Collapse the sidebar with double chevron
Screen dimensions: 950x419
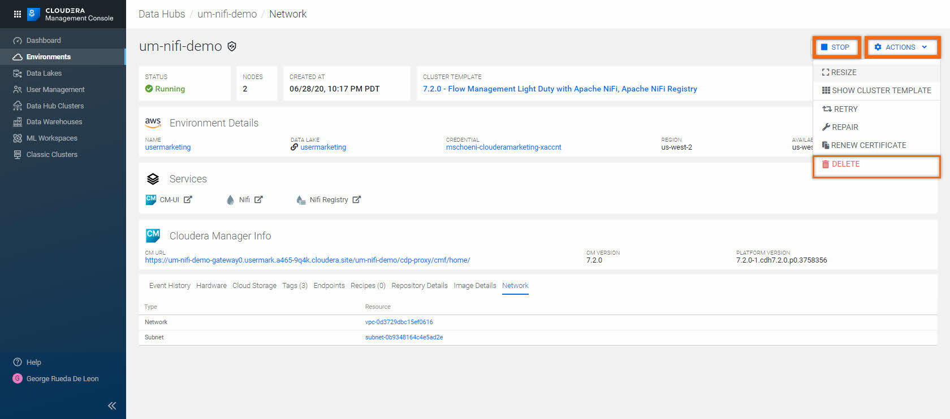pos(112,405)
